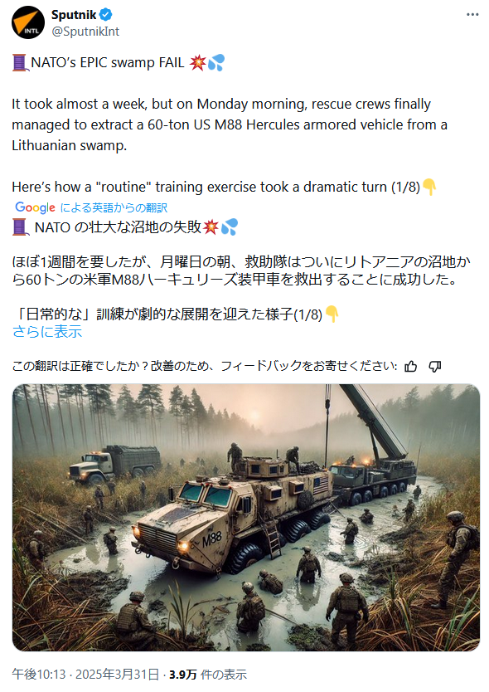Click the thread spool emoji in English tweet
Viewport: 489px width, 692px height.
coord(20,63)
